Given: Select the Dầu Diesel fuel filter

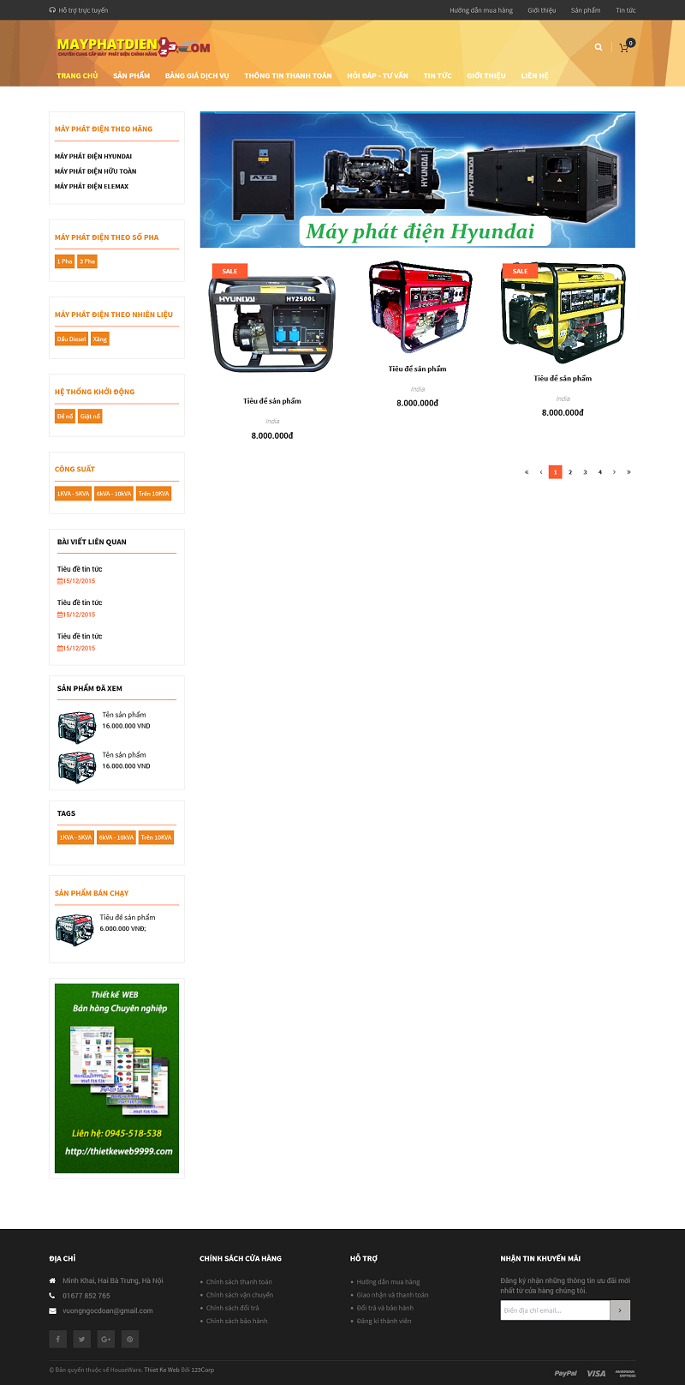Looking at the screenshot, I should click(x=72, y=339).
